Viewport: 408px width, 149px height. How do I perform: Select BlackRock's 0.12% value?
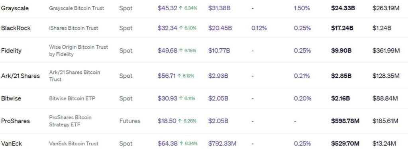pos(259,28)
